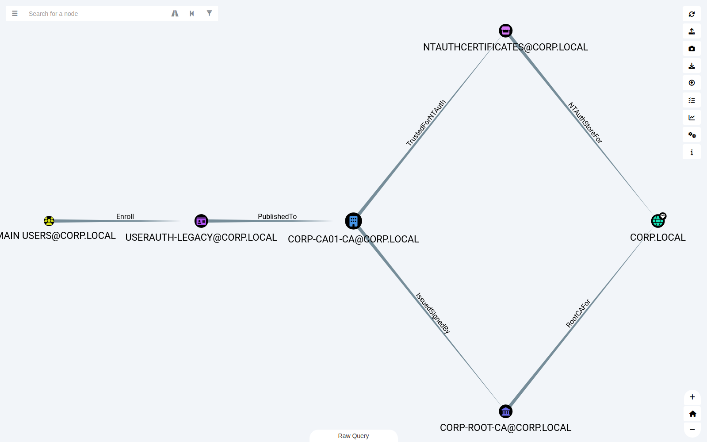Image resolution: width=707 pixels, height=442 pixels.
Task: Click the export graph upload icon
Action: 692,31
